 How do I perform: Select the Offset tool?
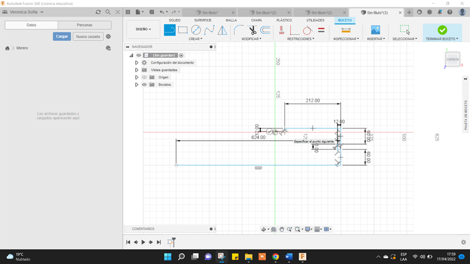[x=265, y=30]
